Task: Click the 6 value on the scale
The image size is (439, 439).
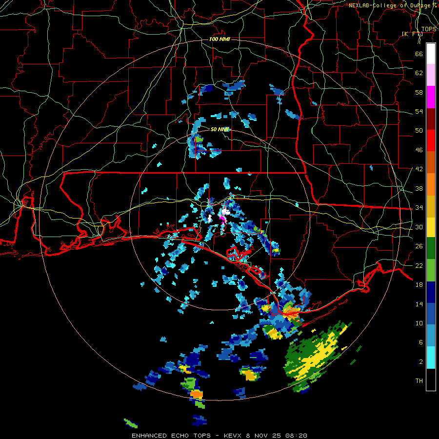Action: point(420,342)
